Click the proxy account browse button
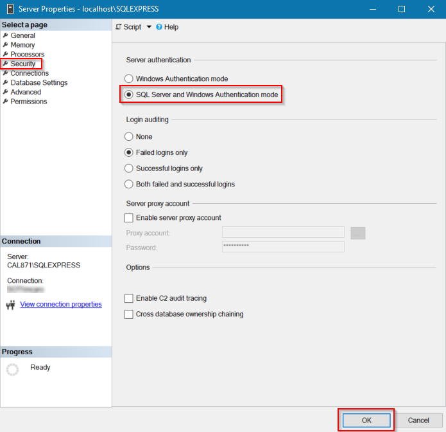The width and height of the screenshot is (446, 432). (x=358, y=233)
